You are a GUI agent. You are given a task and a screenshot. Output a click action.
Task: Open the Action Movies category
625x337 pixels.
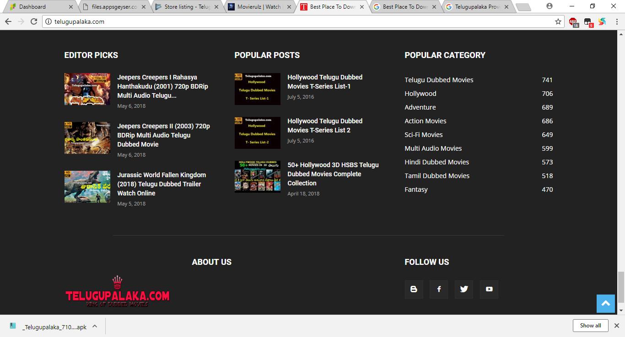pos(425,121)
